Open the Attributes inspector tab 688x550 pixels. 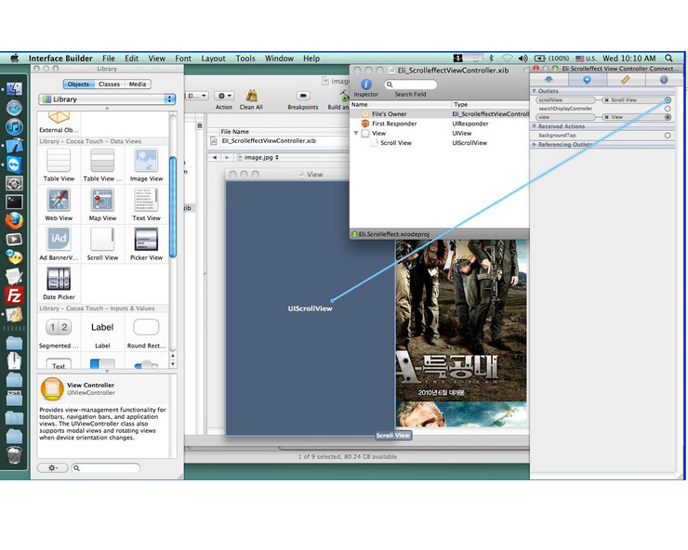point(549,79)
